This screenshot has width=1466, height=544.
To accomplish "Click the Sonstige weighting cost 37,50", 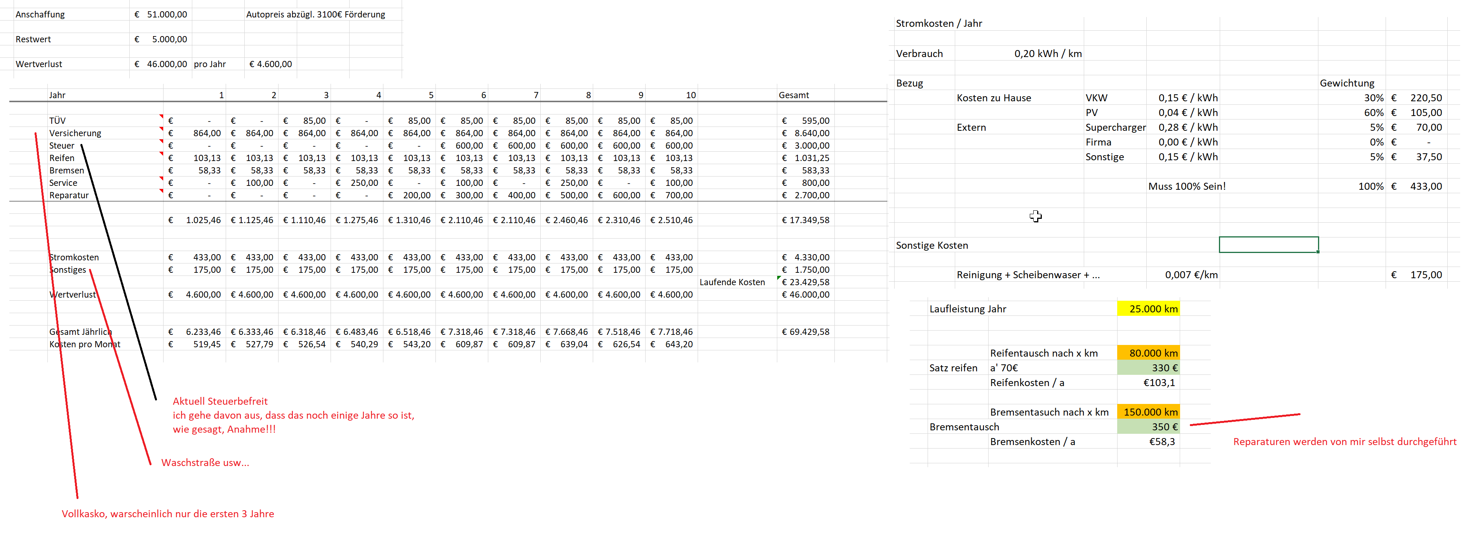I will (x=1417, y=157).
